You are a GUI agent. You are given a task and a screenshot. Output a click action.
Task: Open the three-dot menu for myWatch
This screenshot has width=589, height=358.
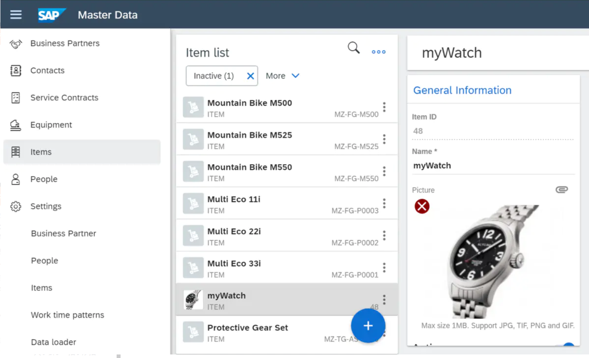coord(384,299)
